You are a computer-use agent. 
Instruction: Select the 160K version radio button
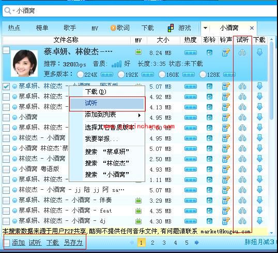[x=162, y=74]
